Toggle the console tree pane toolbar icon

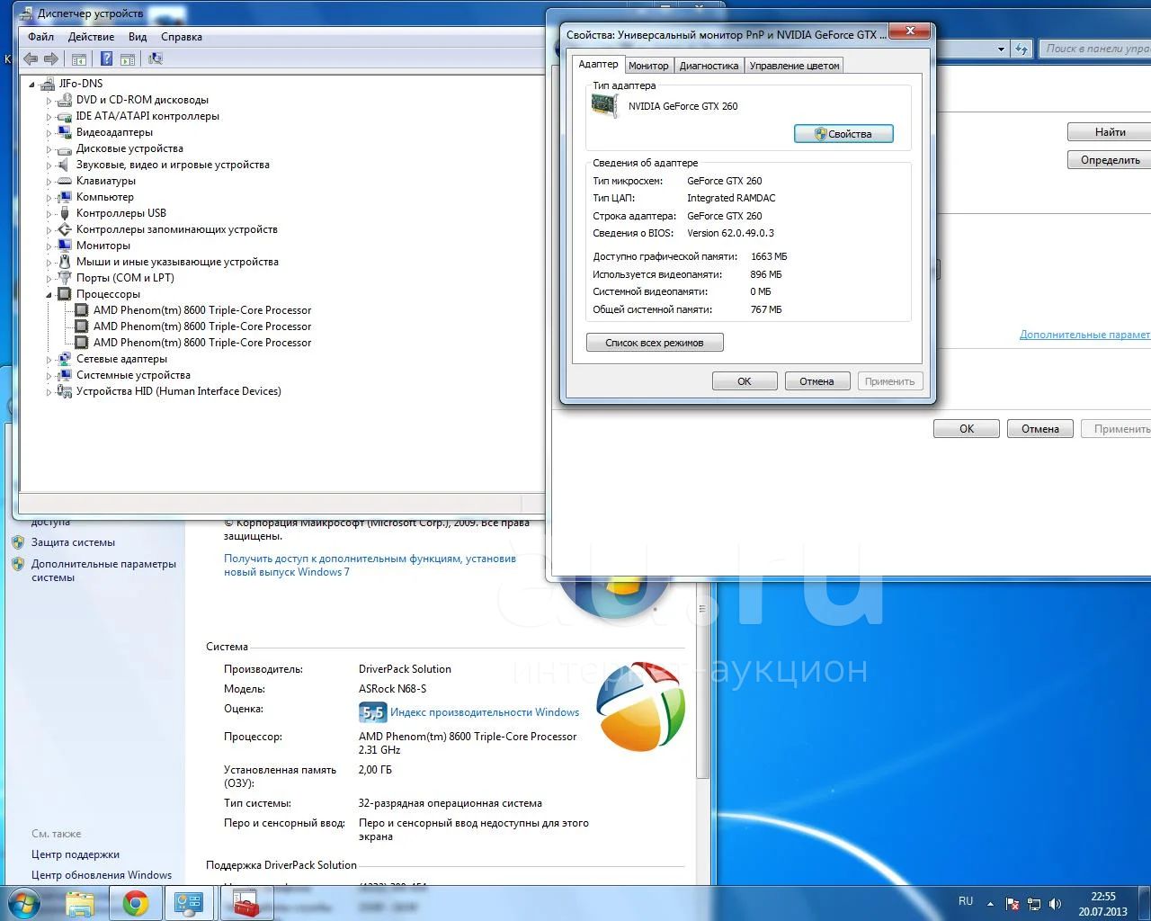(x=79, y=58)
